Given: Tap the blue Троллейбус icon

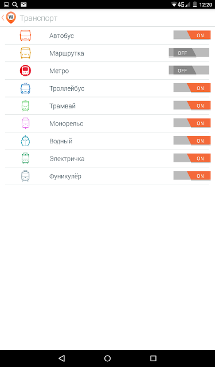Looking at the screenshot, I should click(25, 88).
